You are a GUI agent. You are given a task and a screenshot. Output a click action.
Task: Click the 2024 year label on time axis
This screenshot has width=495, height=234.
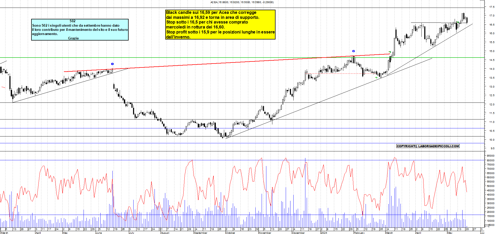pos(324,233)
